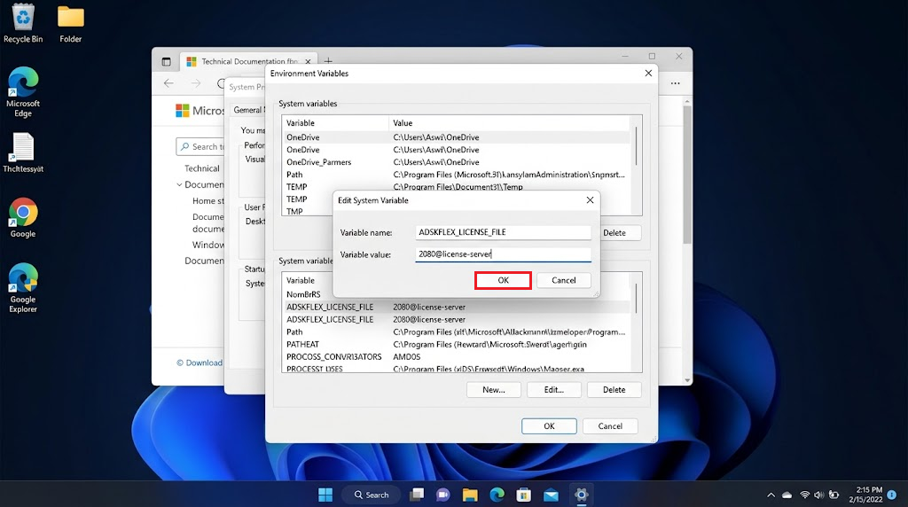Click Delete next to the Edit... button
The width and height of the screenshot is (908, 507).
[x=614, y=389]
